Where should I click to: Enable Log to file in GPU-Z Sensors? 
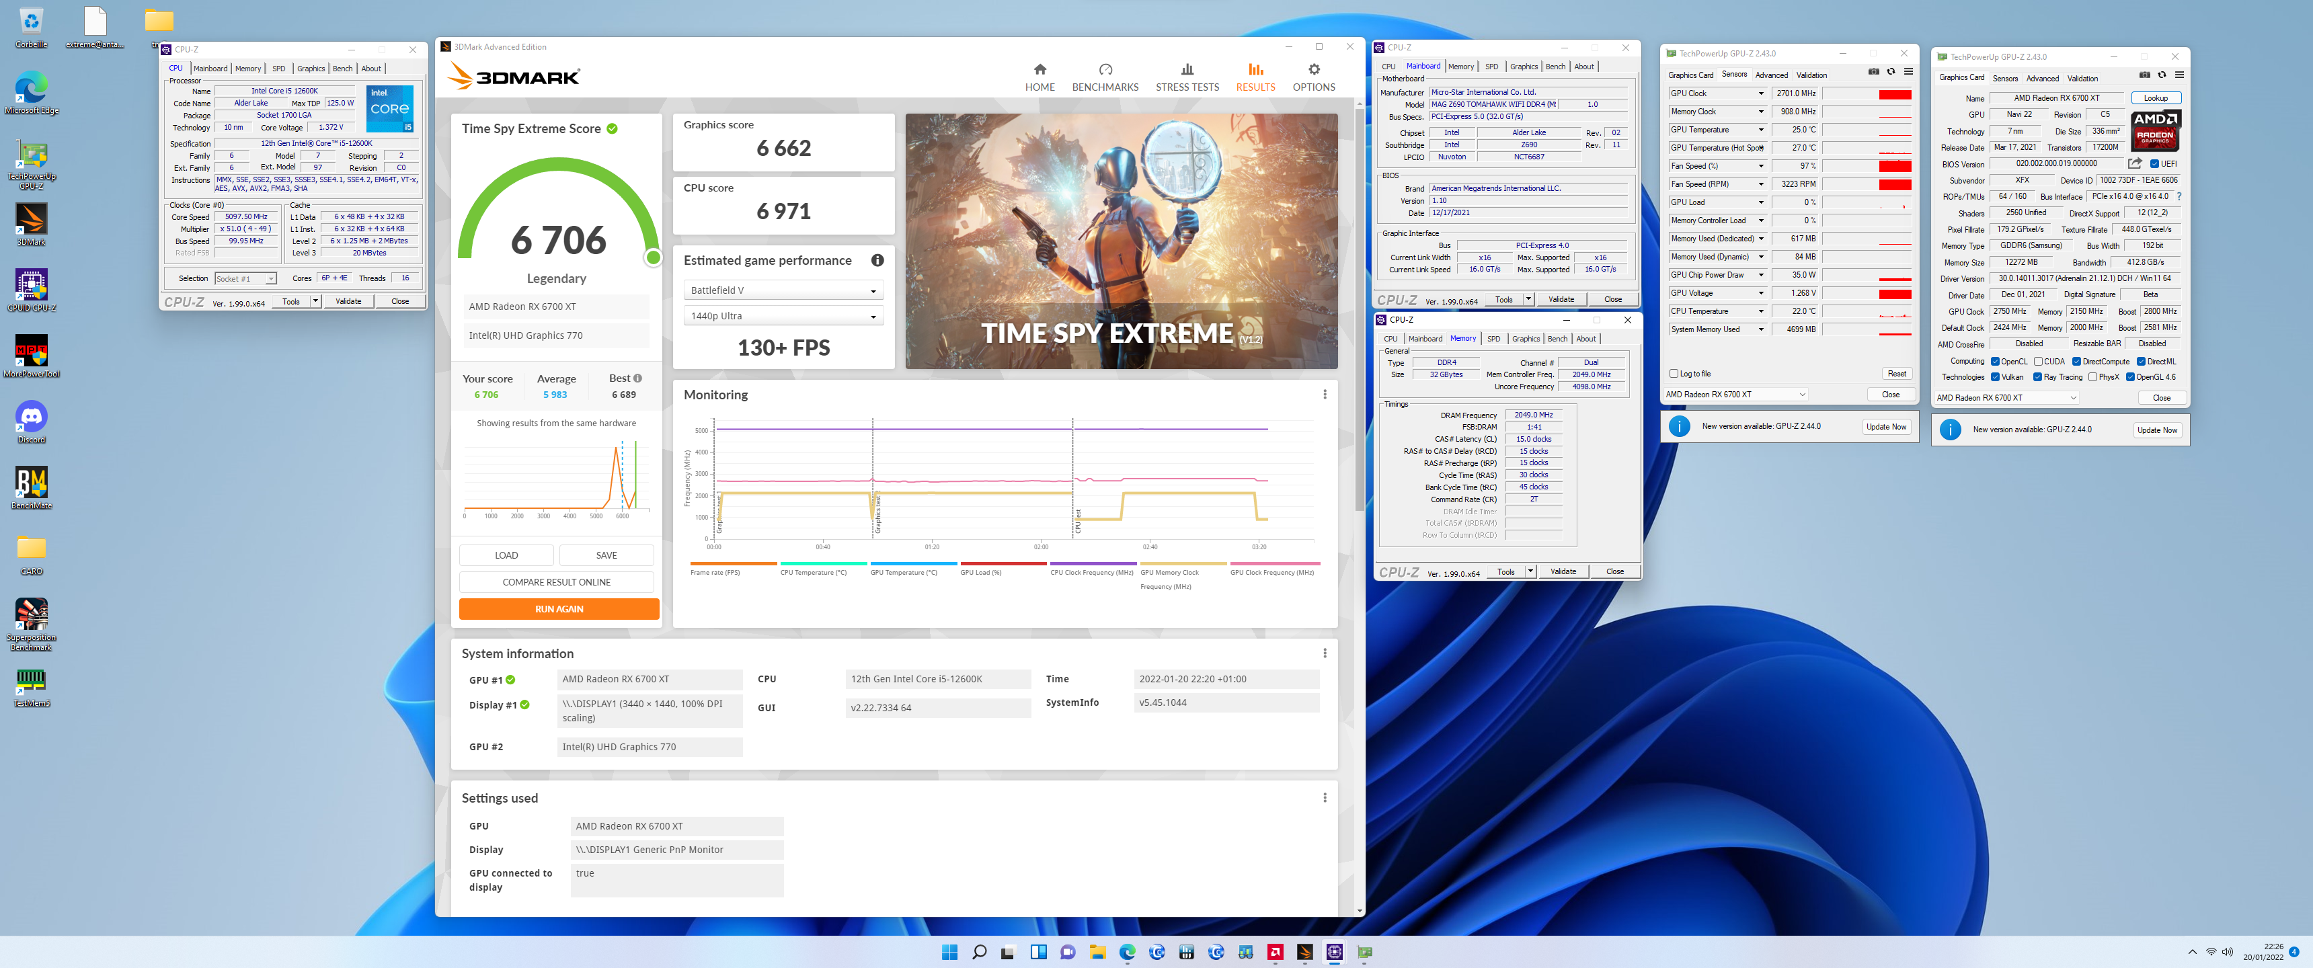[1674, 374]
